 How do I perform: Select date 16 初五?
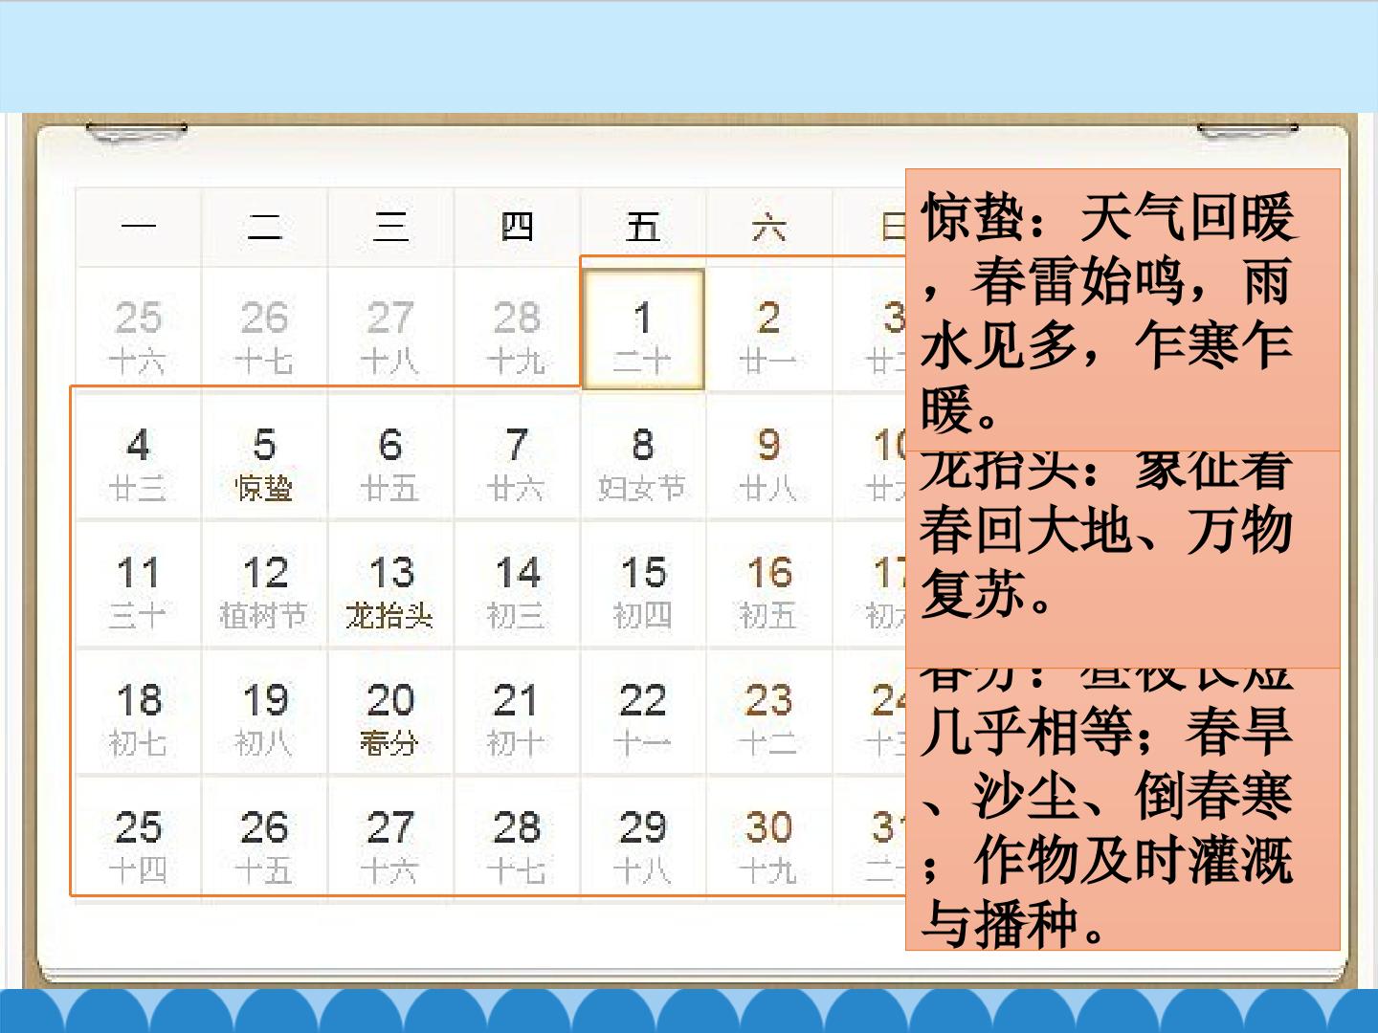769,584
